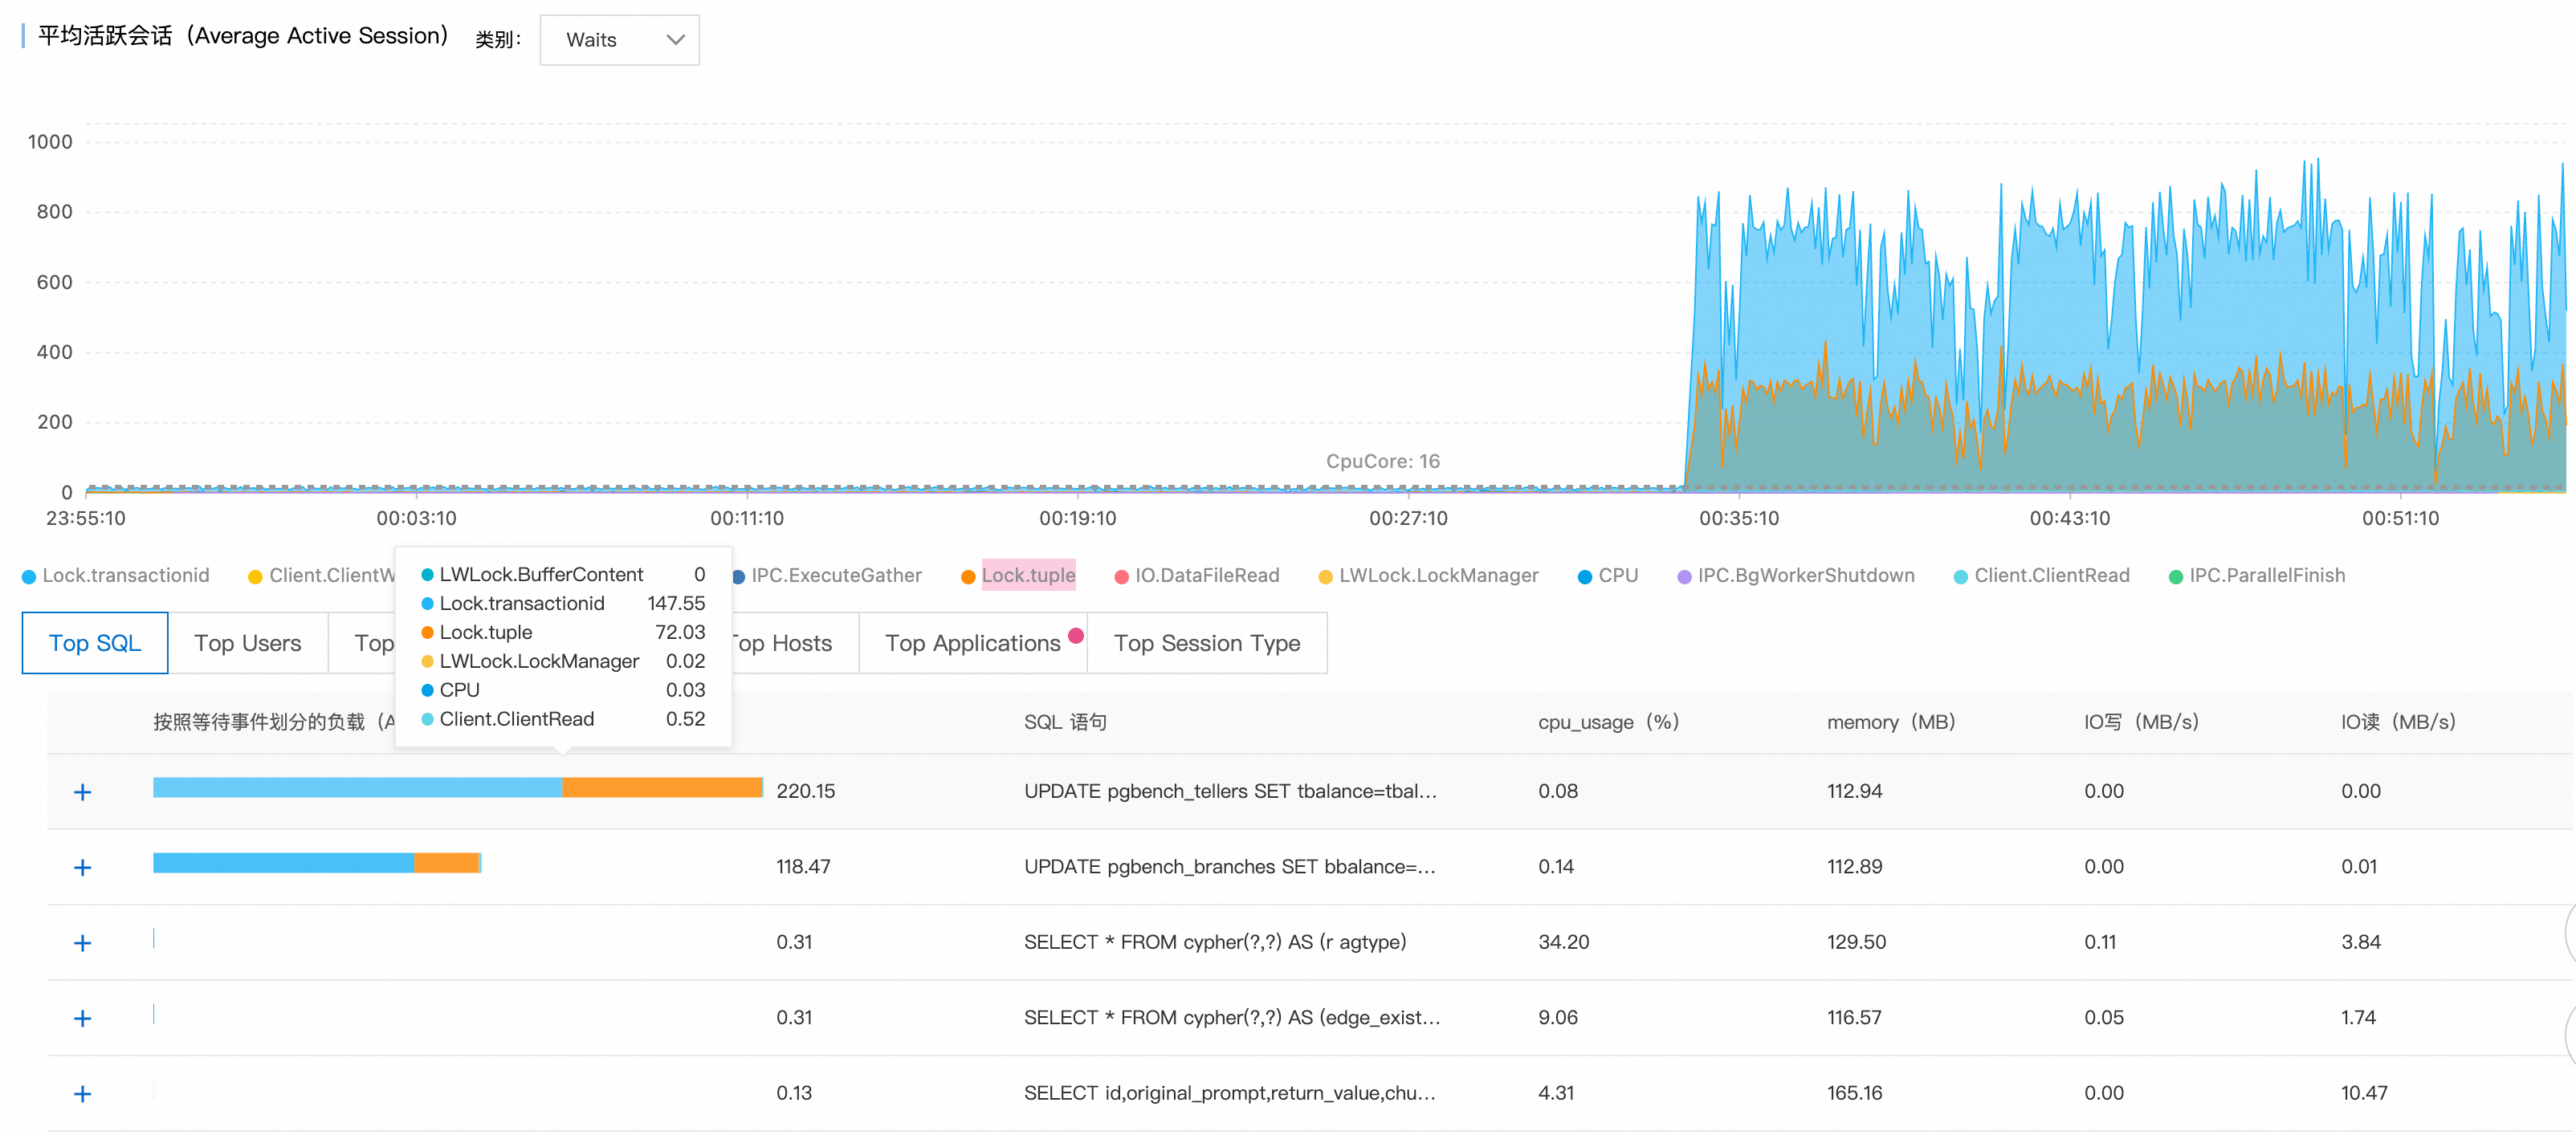Click UPDATE pgbench_tellers SQL statement text
This screenshot has width=2576, height=1135.
tap(1229, 791)
